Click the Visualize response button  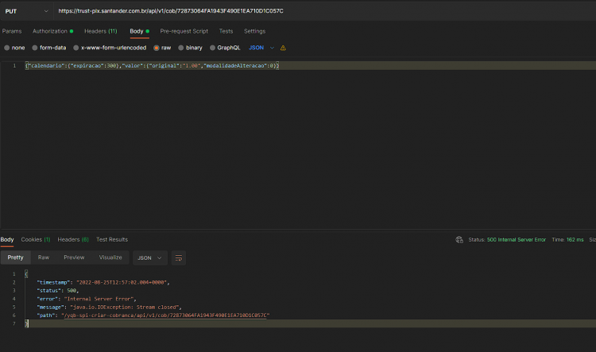[110, 257]
